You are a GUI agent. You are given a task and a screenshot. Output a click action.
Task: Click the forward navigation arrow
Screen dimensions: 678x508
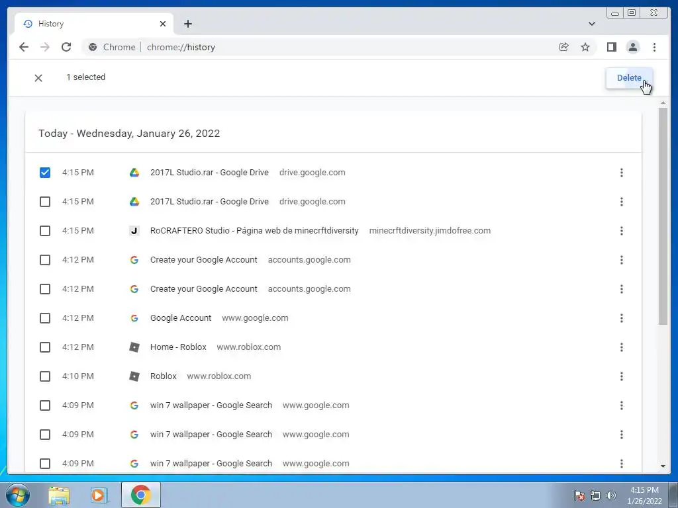45,47
